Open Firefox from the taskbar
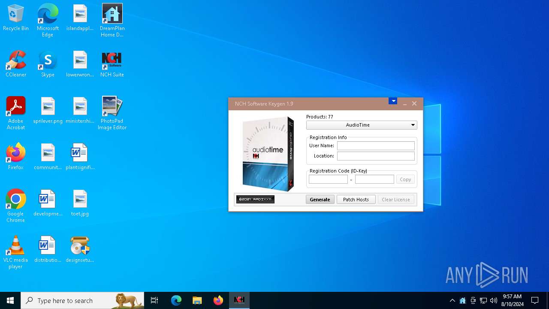This screenshot has width=549, height=309. pos(218,300)
